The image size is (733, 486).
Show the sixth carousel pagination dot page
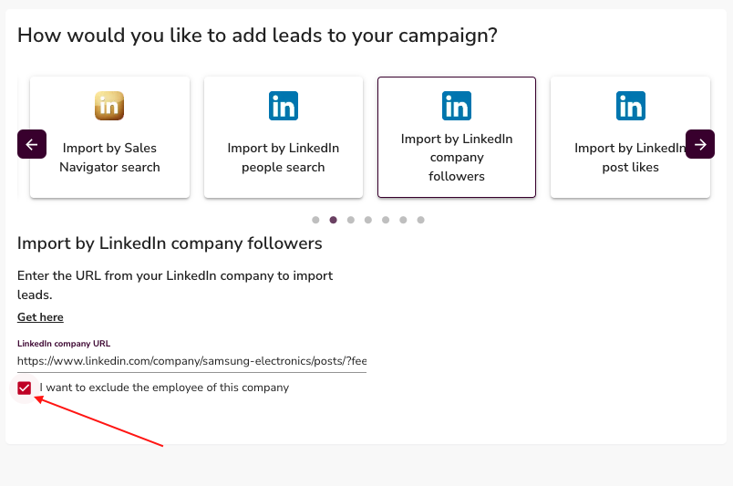click(403, 220)
